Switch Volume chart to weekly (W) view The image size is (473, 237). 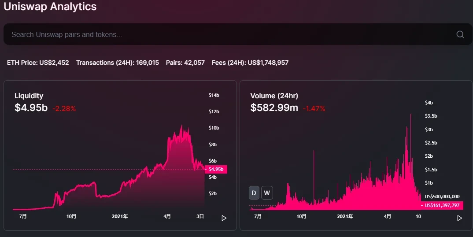coord(266,193)
